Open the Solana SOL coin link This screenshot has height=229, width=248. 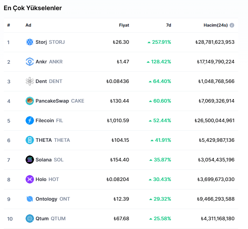click(49, 160)
